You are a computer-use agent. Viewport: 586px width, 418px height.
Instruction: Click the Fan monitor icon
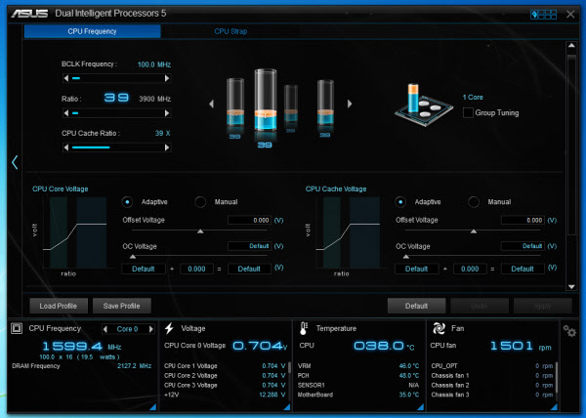pyautogui.click(x=439, y=329)
